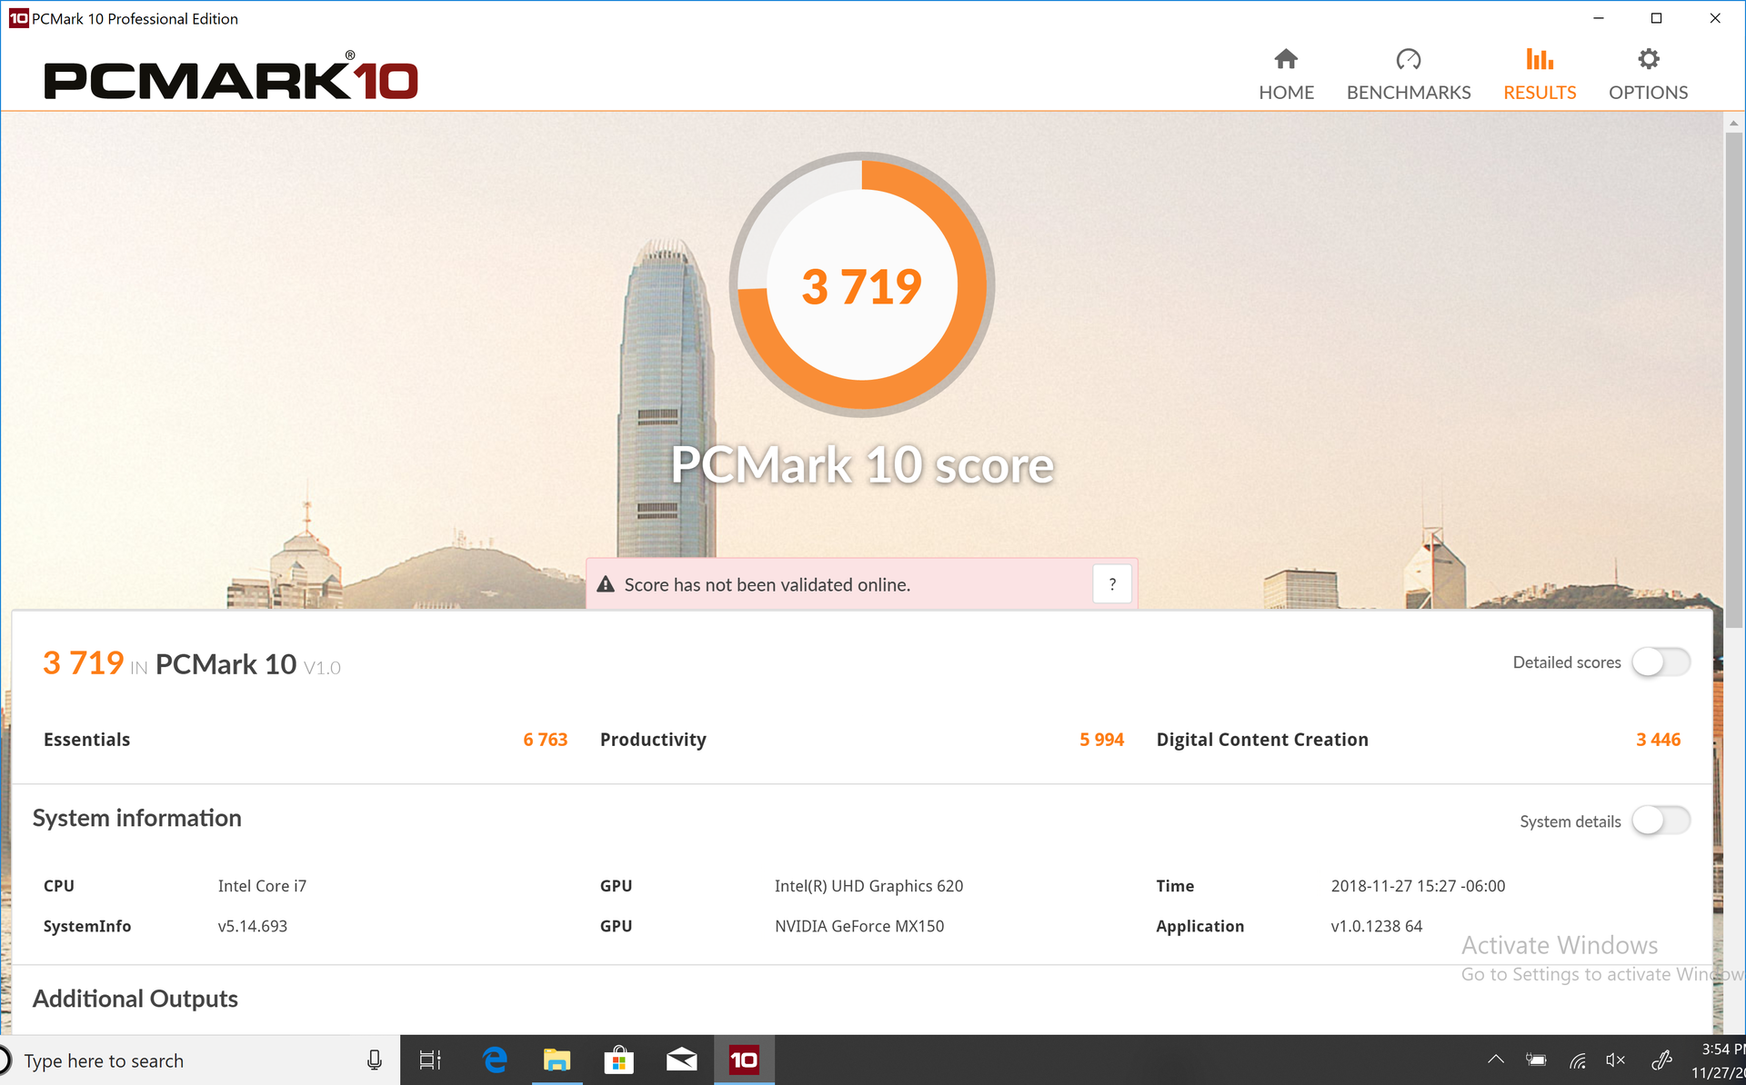1746x1085 pixels.
Task: Open the Home tab house icon
Action: click(1285, 60)
